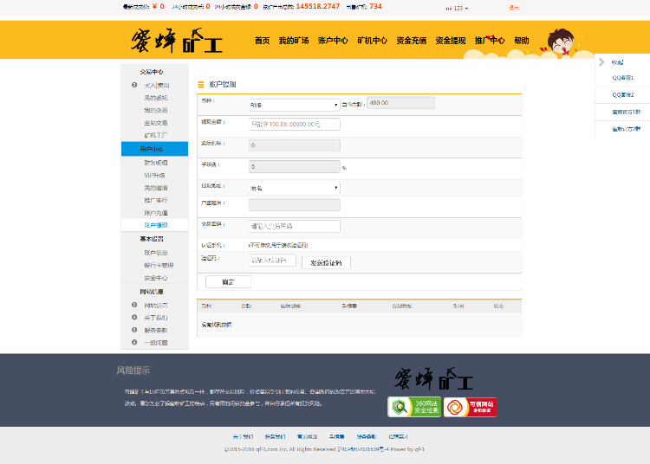Open 我的矿场 in the navigation bar
The height and width of the screenshot is (464, 650).
(294, 41)
